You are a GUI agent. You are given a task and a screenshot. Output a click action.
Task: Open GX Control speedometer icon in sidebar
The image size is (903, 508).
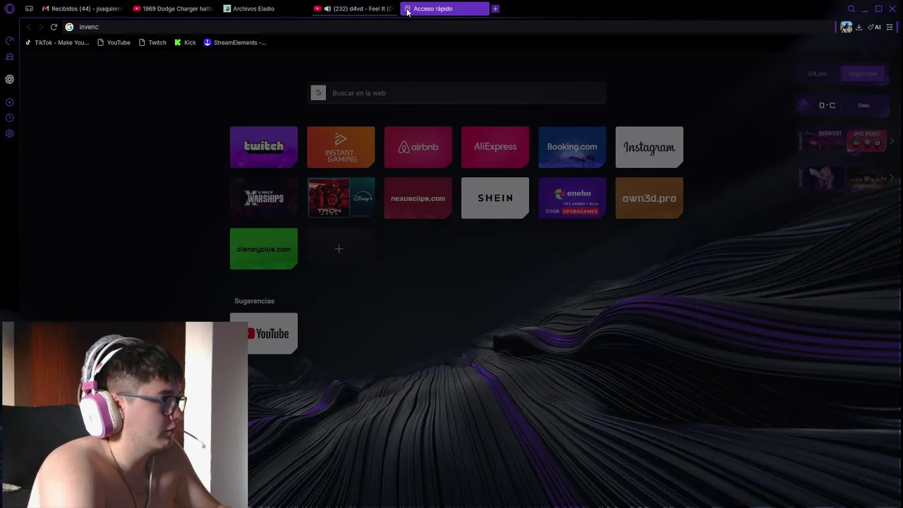point(10,41)
